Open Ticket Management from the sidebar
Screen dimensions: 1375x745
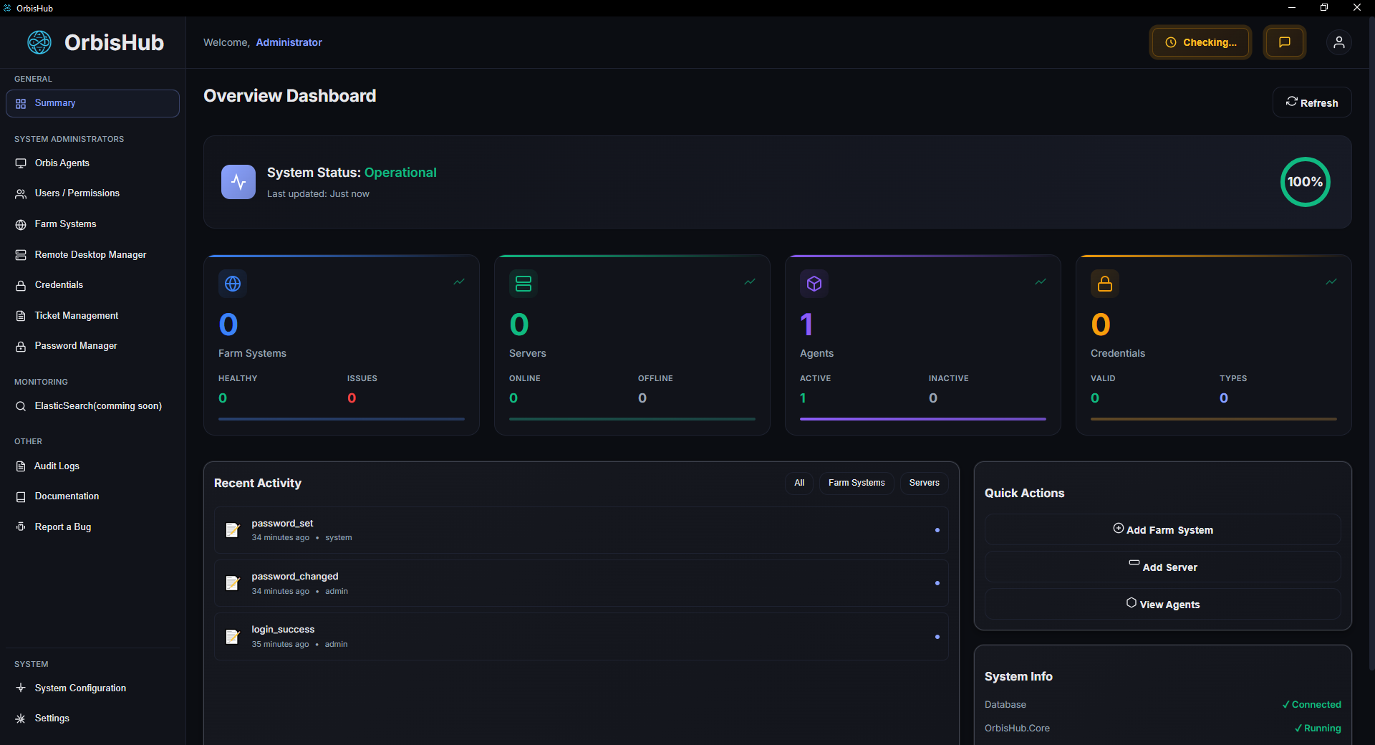tap(76, 315)
